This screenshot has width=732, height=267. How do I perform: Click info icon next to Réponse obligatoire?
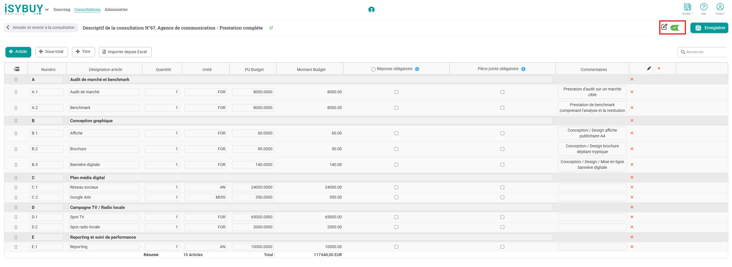(x=417, y=69)
